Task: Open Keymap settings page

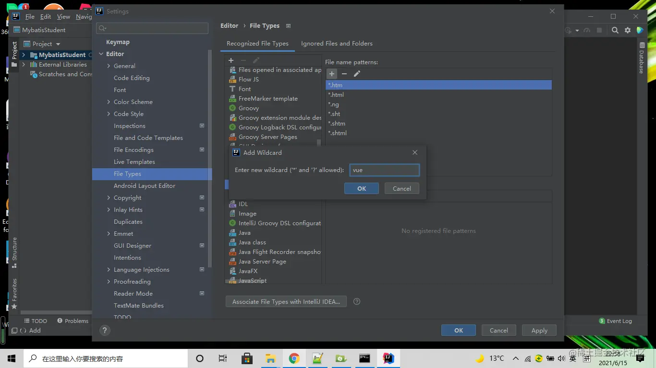Action: [118, 42]
